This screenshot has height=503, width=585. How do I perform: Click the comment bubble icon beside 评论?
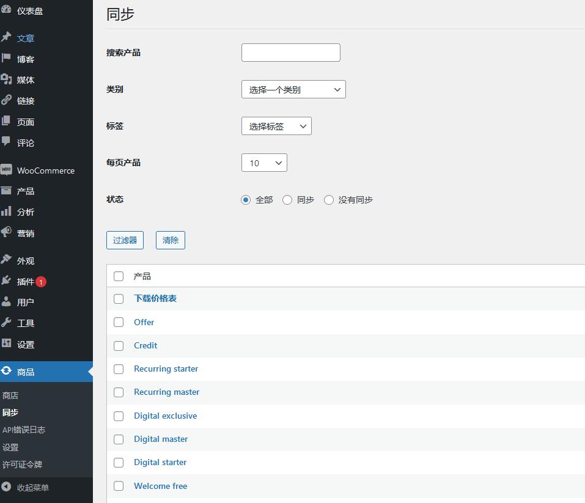[x=6, y=141]
